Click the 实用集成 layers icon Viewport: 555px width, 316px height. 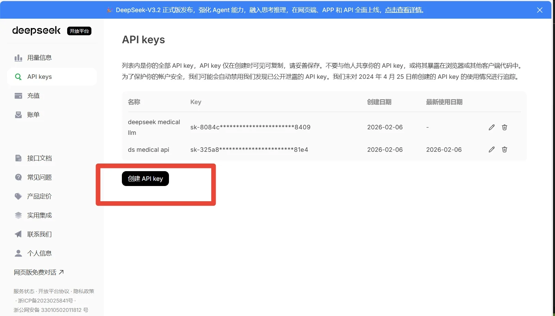pyautogui.click(x=18, y=215)
